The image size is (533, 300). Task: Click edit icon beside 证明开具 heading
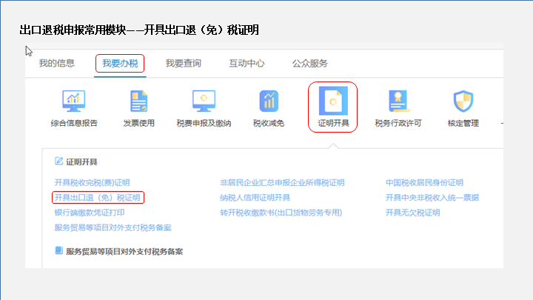[58, 161]
